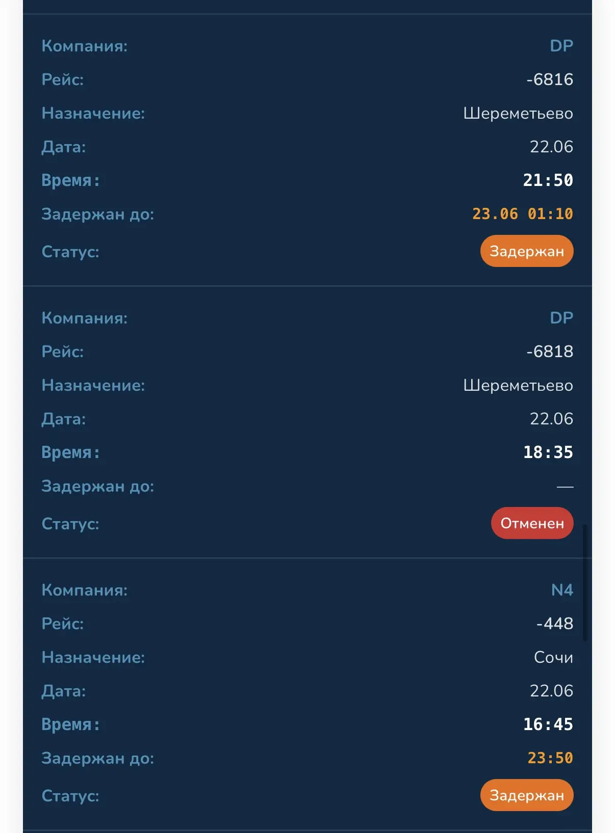Click departure time 18:35
Viewport: 615px width, 833px height.
(x=548, y=452)
